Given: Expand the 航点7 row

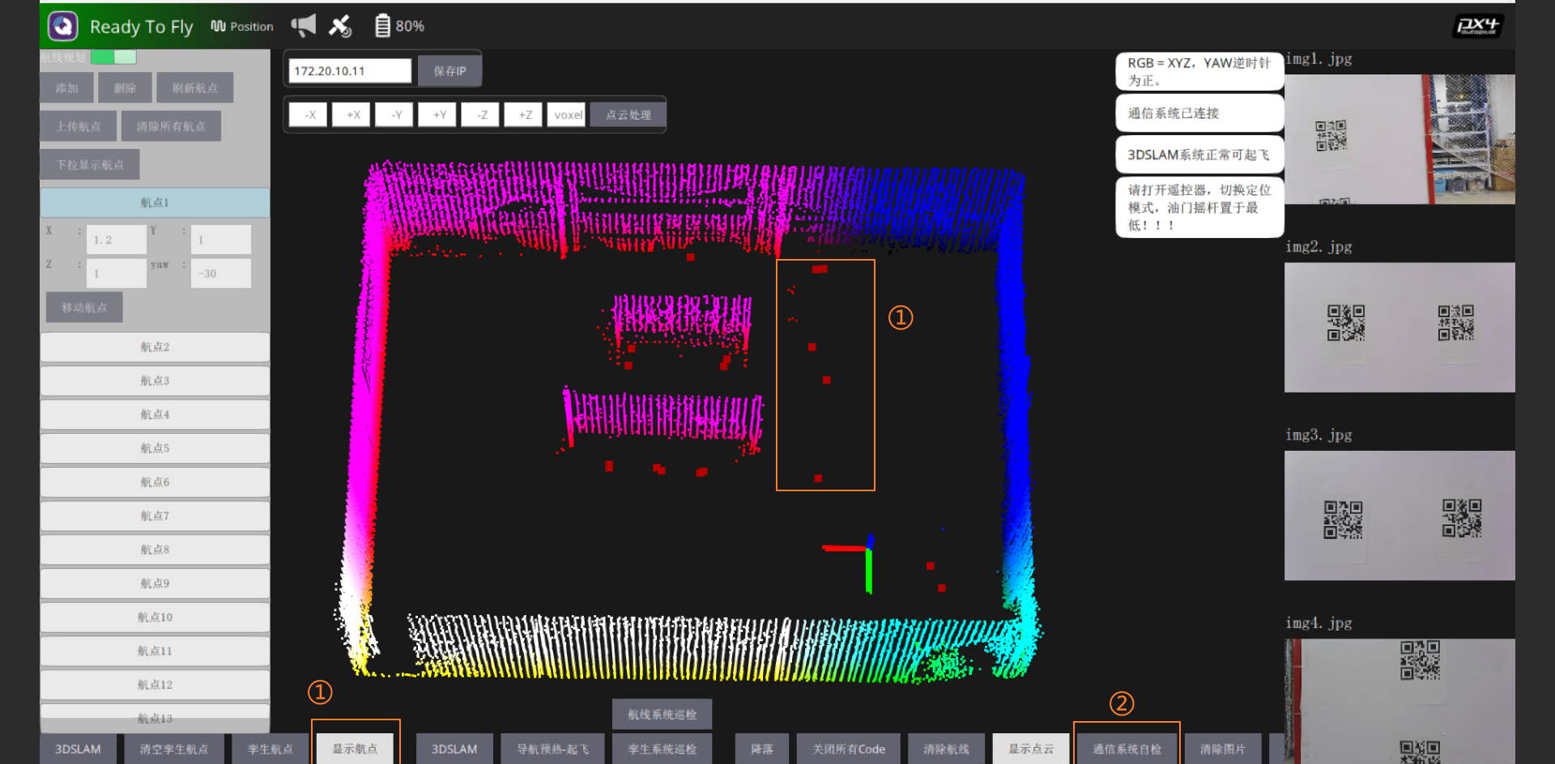Looking at the screenshot, I should coord(155,516).
